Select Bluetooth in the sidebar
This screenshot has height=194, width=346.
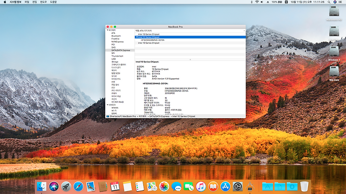[116, 36]
